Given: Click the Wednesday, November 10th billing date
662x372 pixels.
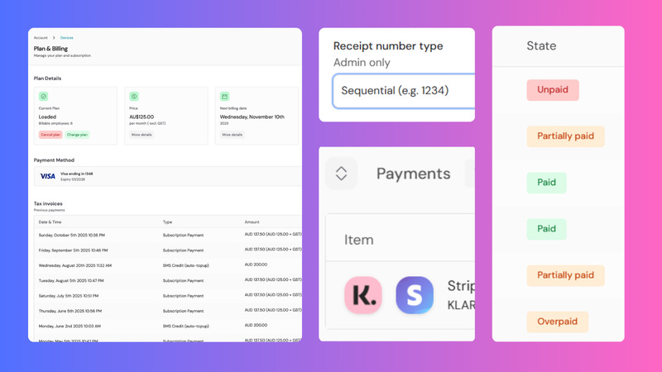Looking at the screenshot, I should (252, 117).
